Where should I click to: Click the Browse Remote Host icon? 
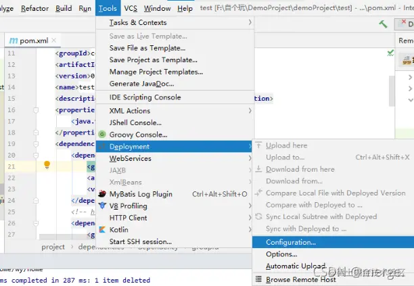click(x=258, y=279)
